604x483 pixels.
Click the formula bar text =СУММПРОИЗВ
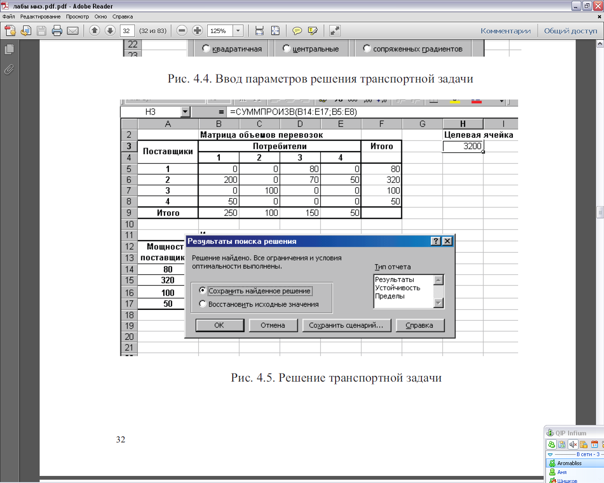(294, 112)
